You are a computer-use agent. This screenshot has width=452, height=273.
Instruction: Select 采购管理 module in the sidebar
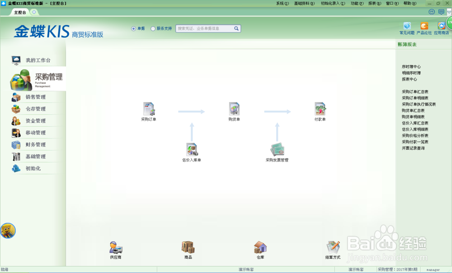click(38, 80)
